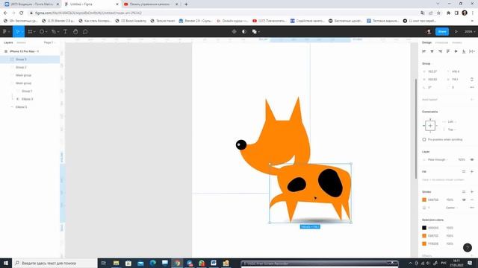Select the Comment tool
The width and height of the screenshot is (478, 268).
[x=85, y=31]
